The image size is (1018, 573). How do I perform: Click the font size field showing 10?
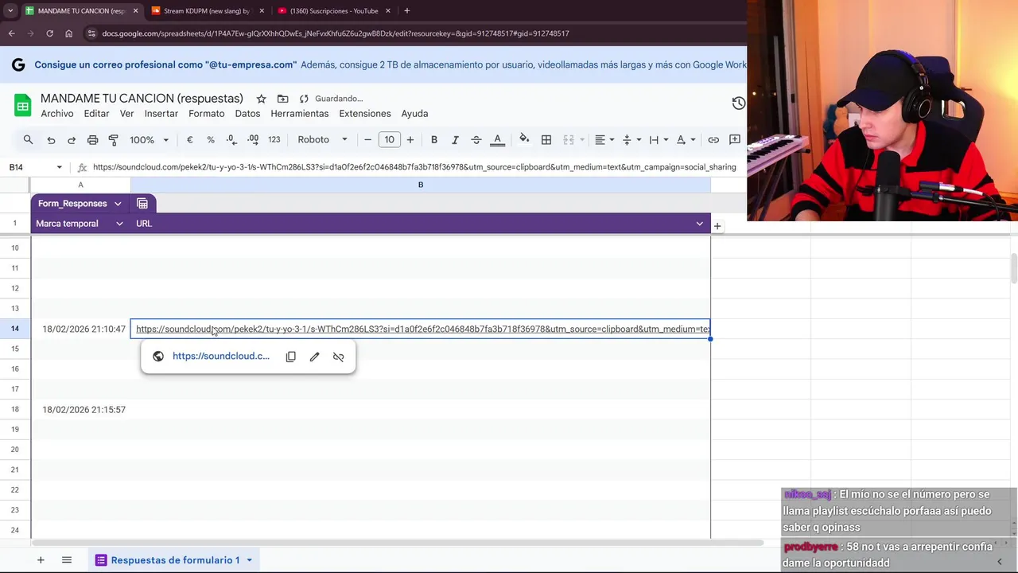(x=389, y=139)
